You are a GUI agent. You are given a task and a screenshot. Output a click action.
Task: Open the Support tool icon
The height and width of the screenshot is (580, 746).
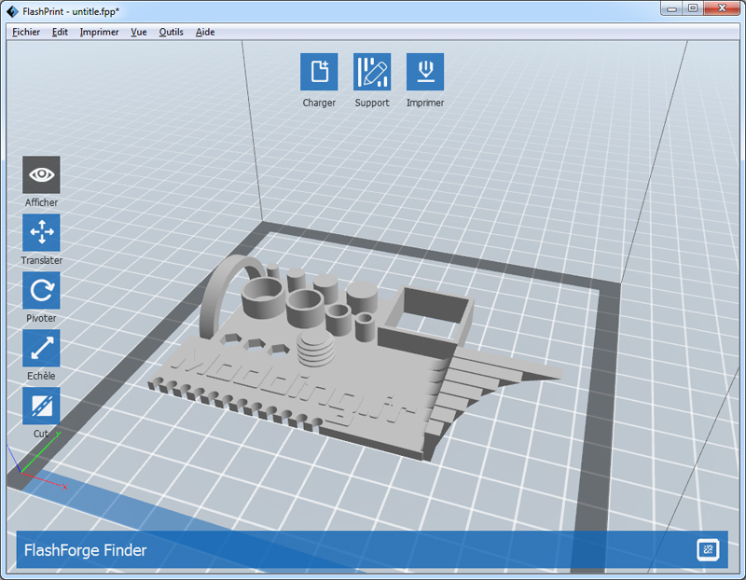click(372, 72)
